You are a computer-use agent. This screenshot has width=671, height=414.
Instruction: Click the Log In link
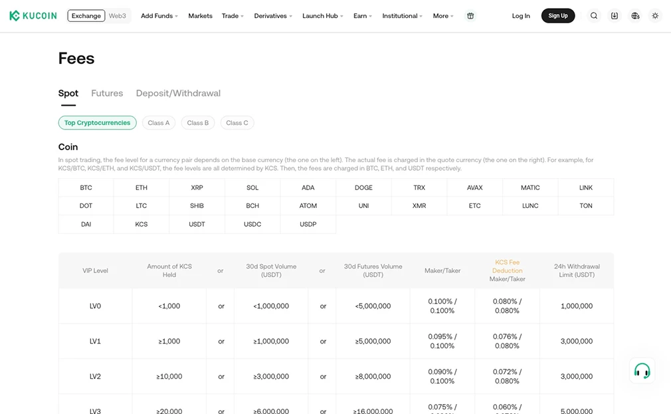[x=521, y=15]
